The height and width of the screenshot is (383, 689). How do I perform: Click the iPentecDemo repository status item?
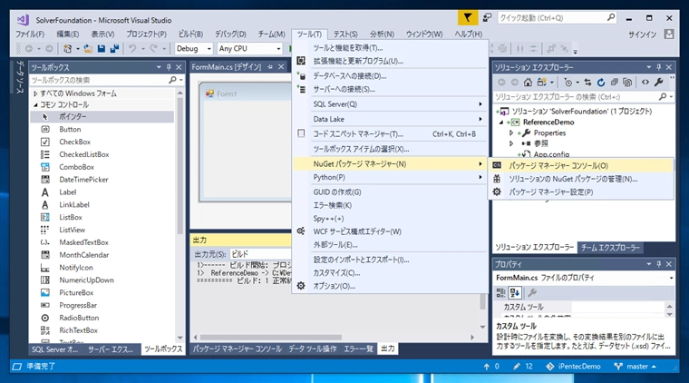click(x=574, y=367)
